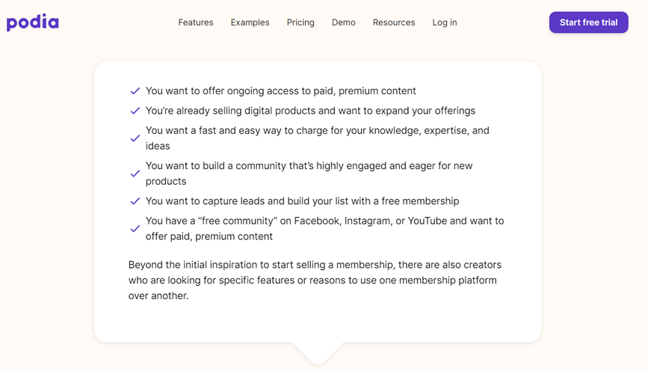
Task: Open the Features menu item
Action: click(x=196, y=22)
